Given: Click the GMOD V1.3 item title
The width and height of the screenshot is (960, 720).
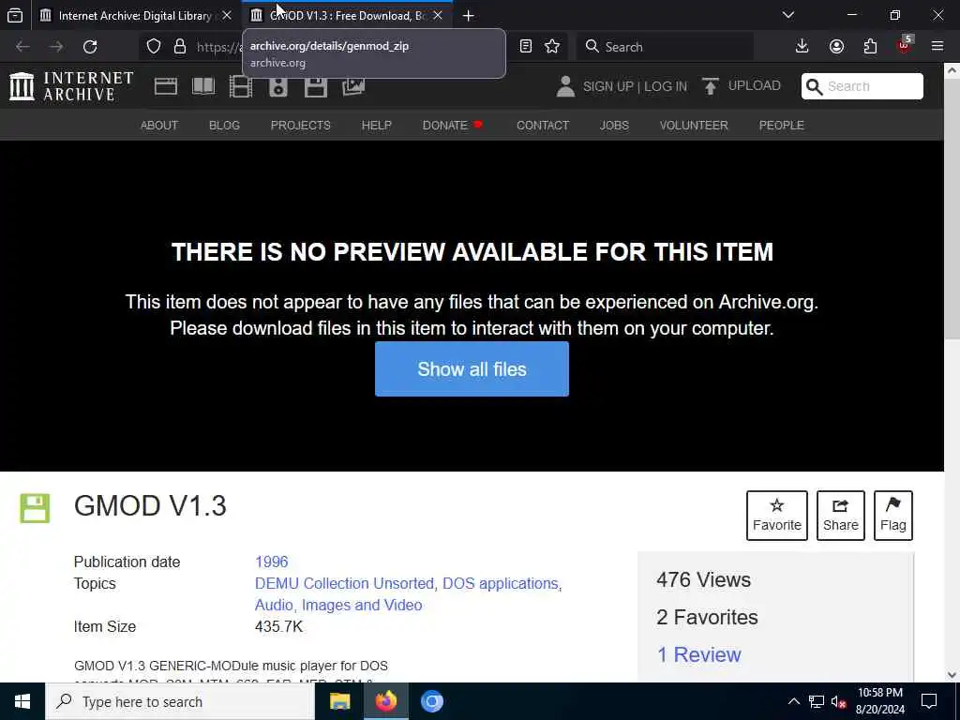Looking at the screenshot, I should click(150, 505).
